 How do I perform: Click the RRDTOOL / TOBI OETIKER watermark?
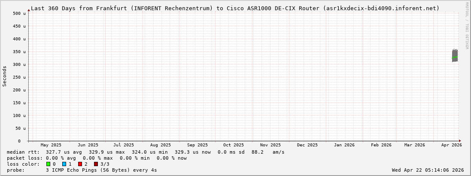pyautogui.click(x=467, y=25)
